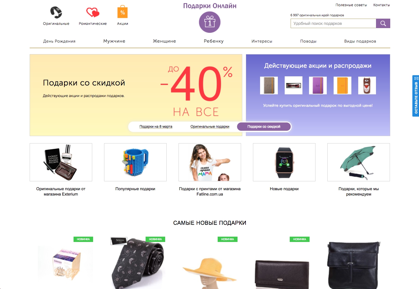Switch to Подарки на 8 марта tab
Viewport: 419px width, 289px height.
tap(156, 127)
